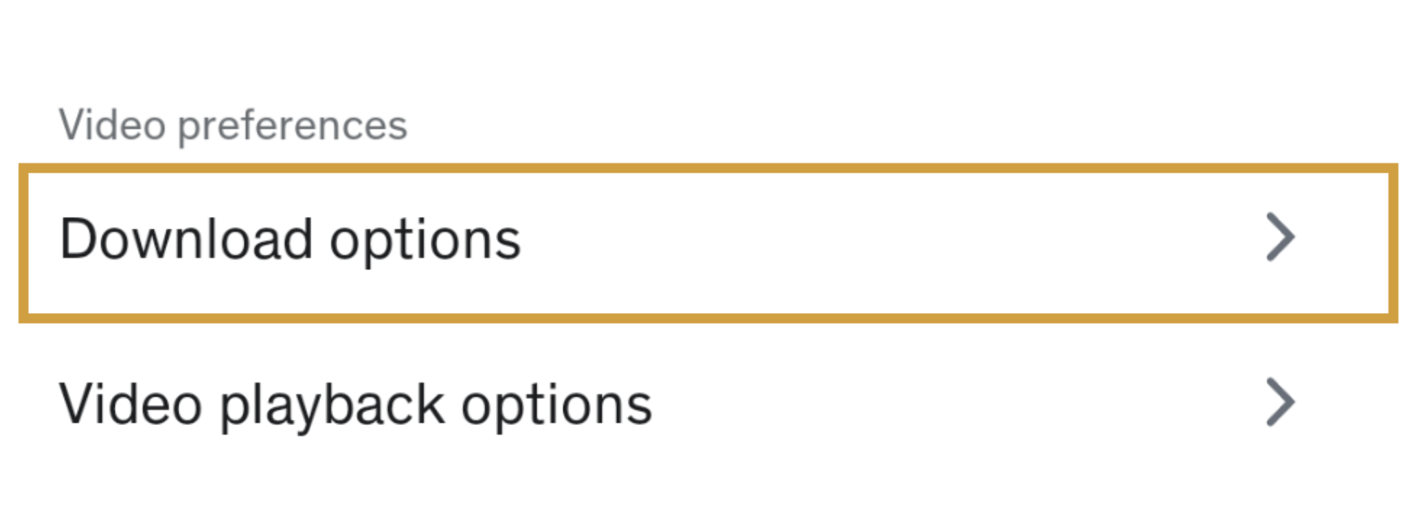Open the Video playback options row

pos(708,405)
